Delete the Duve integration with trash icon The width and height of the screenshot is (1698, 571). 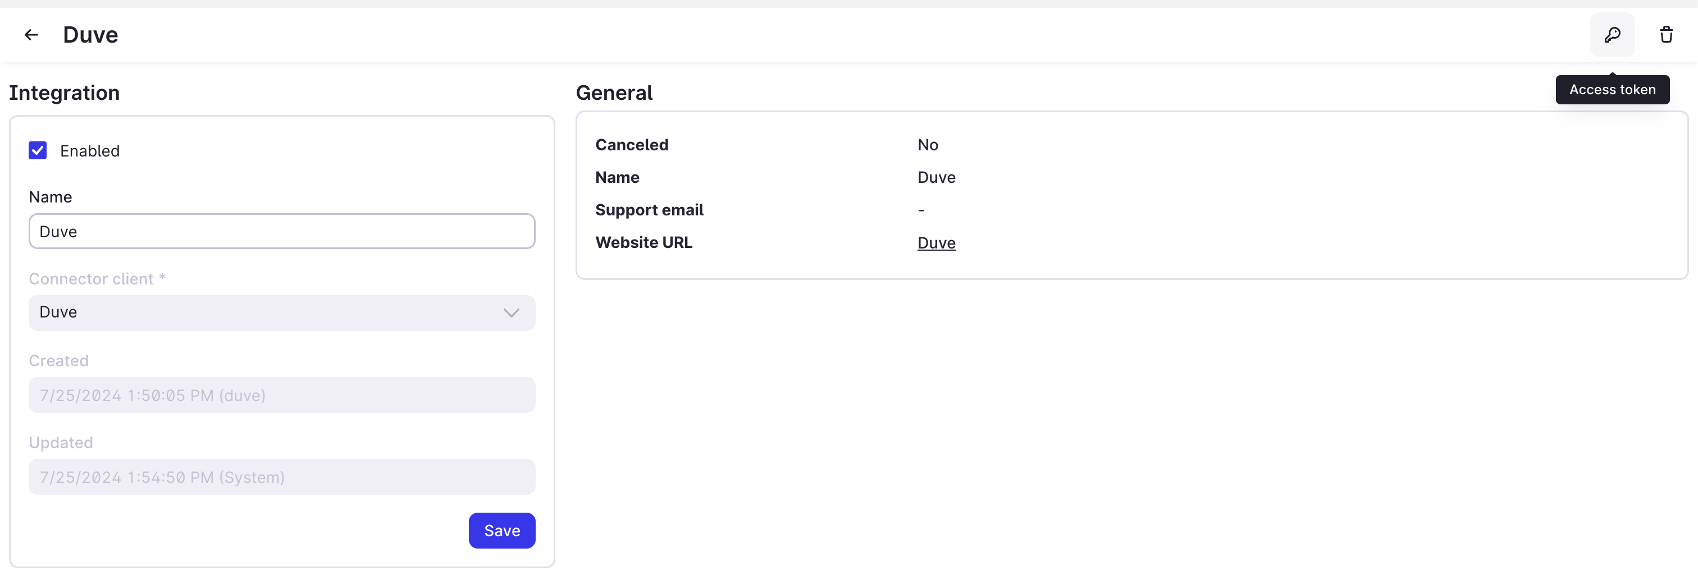(1667, 34)
